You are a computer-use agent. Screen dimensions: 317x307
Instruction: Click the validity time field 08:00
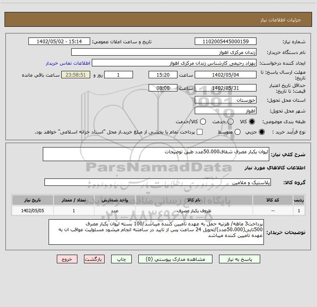(x=163, y=88)
